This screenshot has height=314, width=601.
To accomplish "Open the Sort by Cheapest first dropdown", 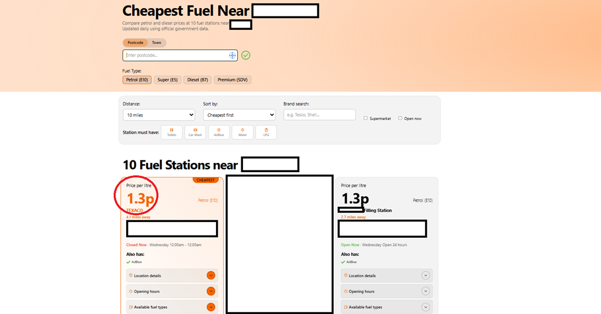I will (239, 115).
